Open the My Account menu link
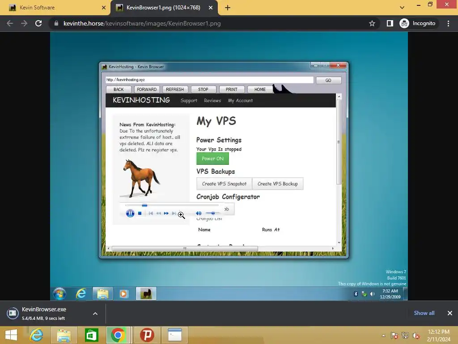This screenshot has width=458, height=344. [240, 100]
